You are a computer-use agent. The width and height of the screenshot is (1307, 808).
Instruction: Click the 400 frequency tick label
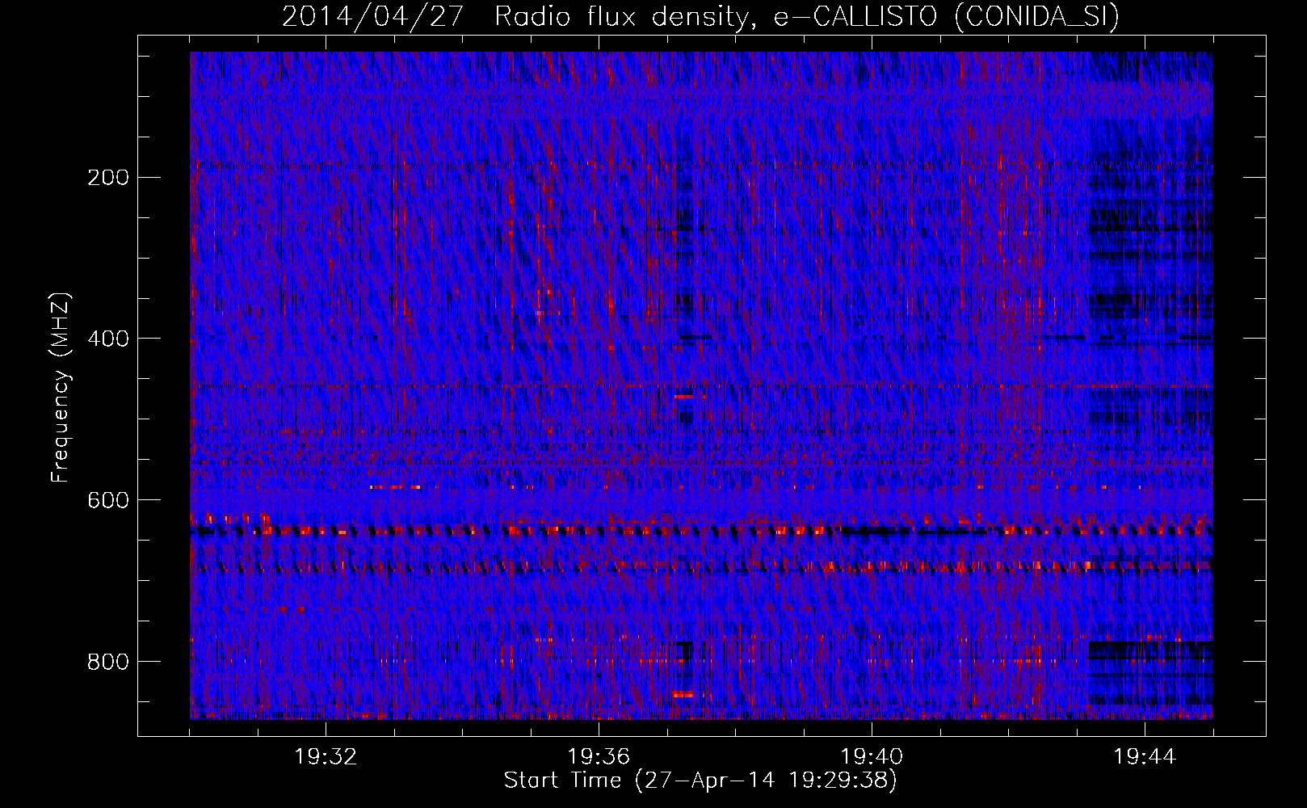(x=108, y=339)
